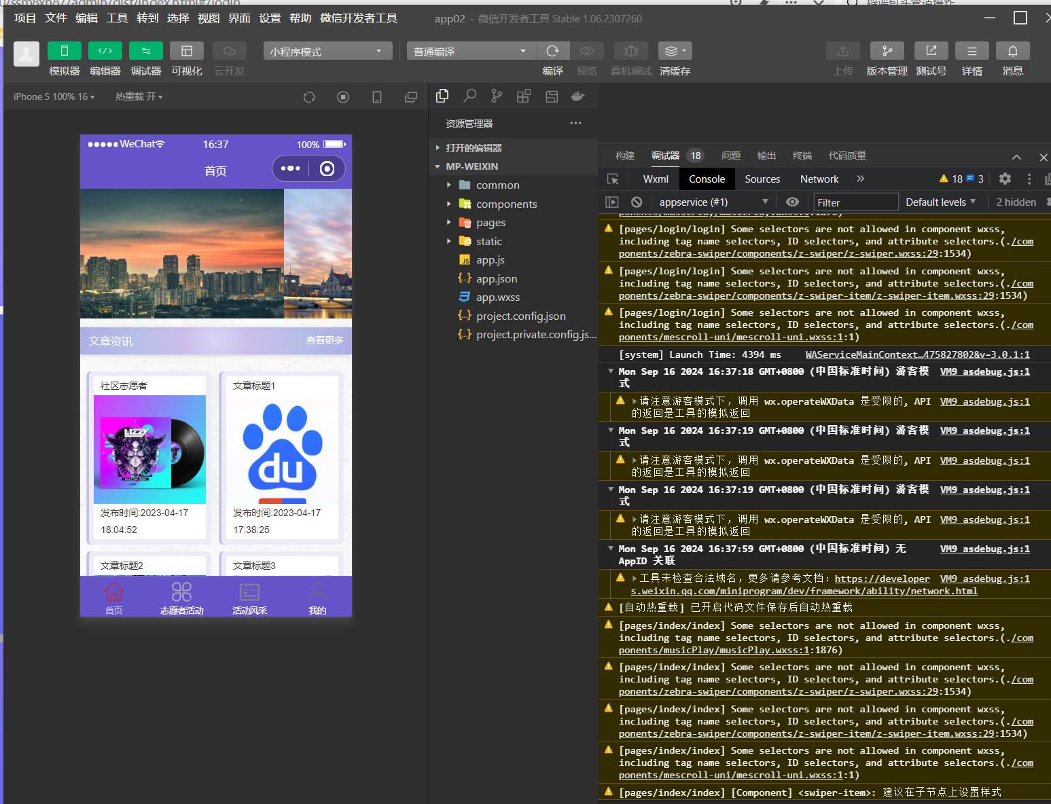Viewport: 1051px width, 804px height.
Task: Switch to the Network devtools tab
Action: [819, 179]
